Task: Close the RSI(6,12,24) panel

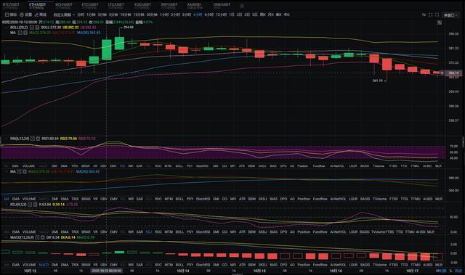Action: point(38,139)
